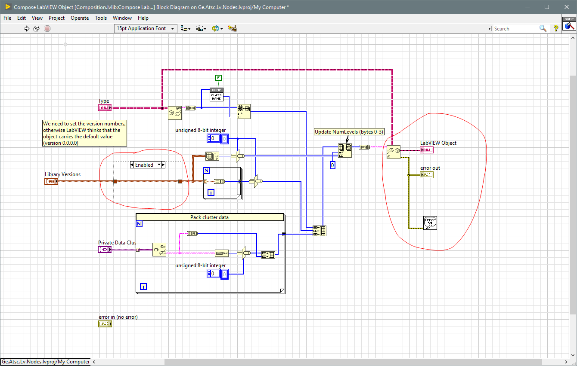The width and height of the screenshot is (577, 366).
Task: Open the Align Objects dropdown arrow
Action: [x=189, y=28]
